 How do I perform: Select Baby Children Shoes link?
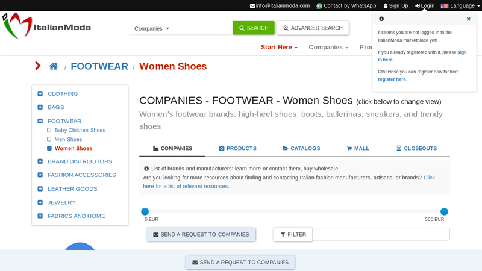click(80, 130)
